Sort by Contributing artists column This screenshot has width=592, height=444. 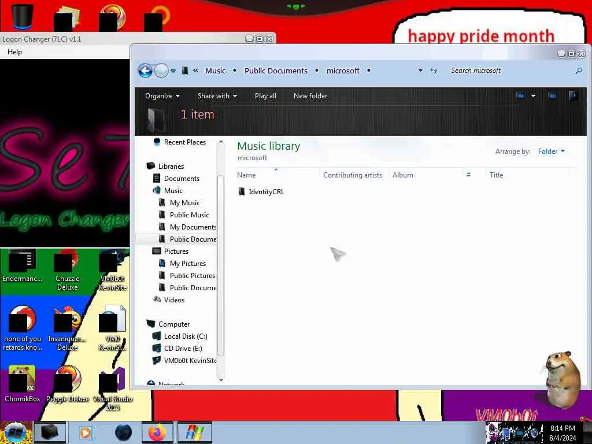coord(353,175)
